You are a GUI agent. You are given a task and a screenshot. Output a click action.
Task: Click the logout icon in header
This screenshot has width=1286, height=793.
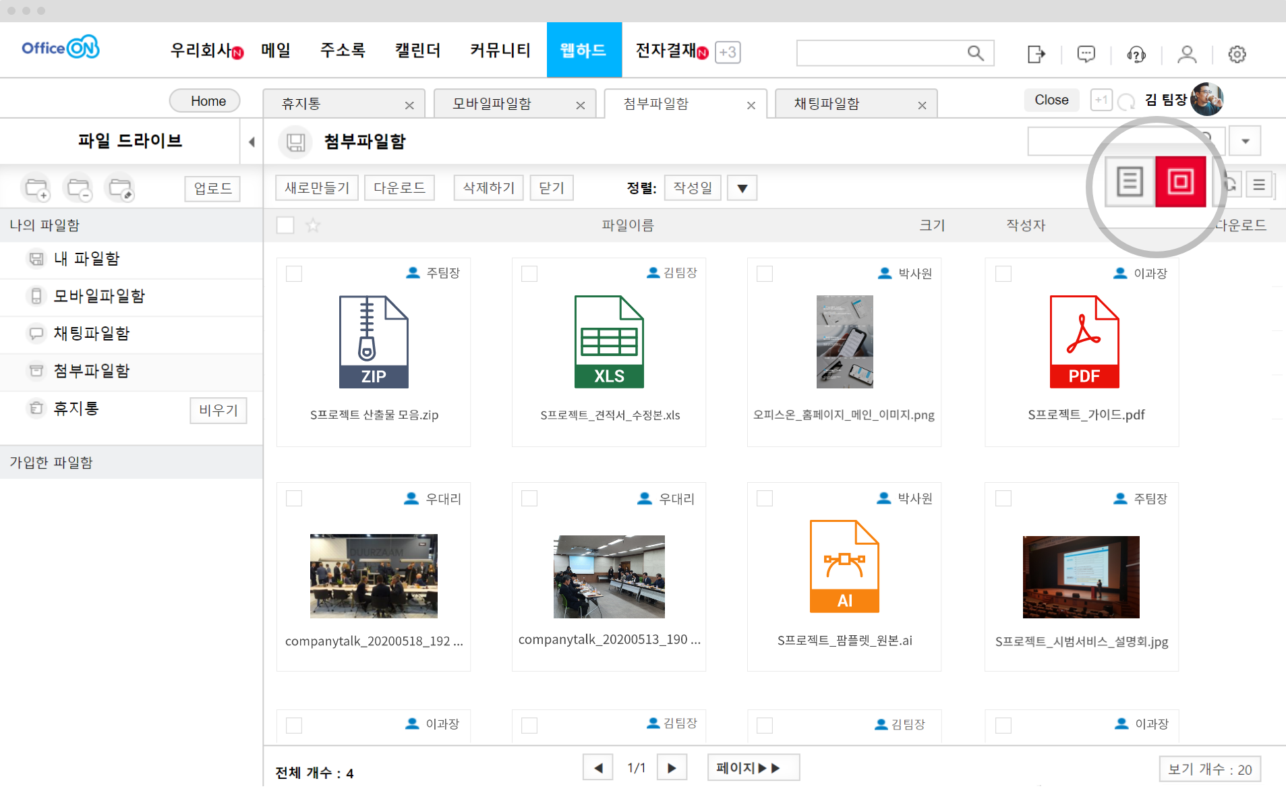(x=1036, y=54)
